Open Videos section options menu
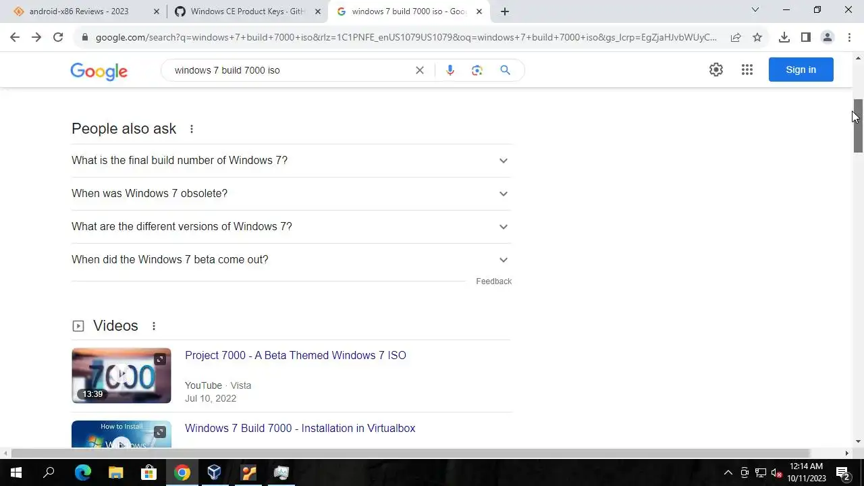The width and height of the screenshot is (864, 486). point(154,326)
